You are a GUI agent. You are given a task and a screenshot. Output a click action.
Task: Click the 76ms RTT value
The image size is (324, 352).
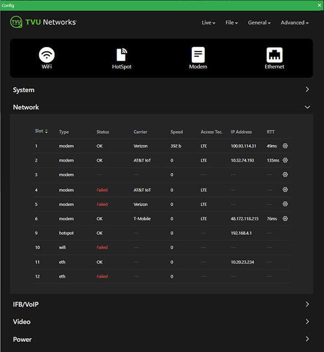click(x=272, y=219)
